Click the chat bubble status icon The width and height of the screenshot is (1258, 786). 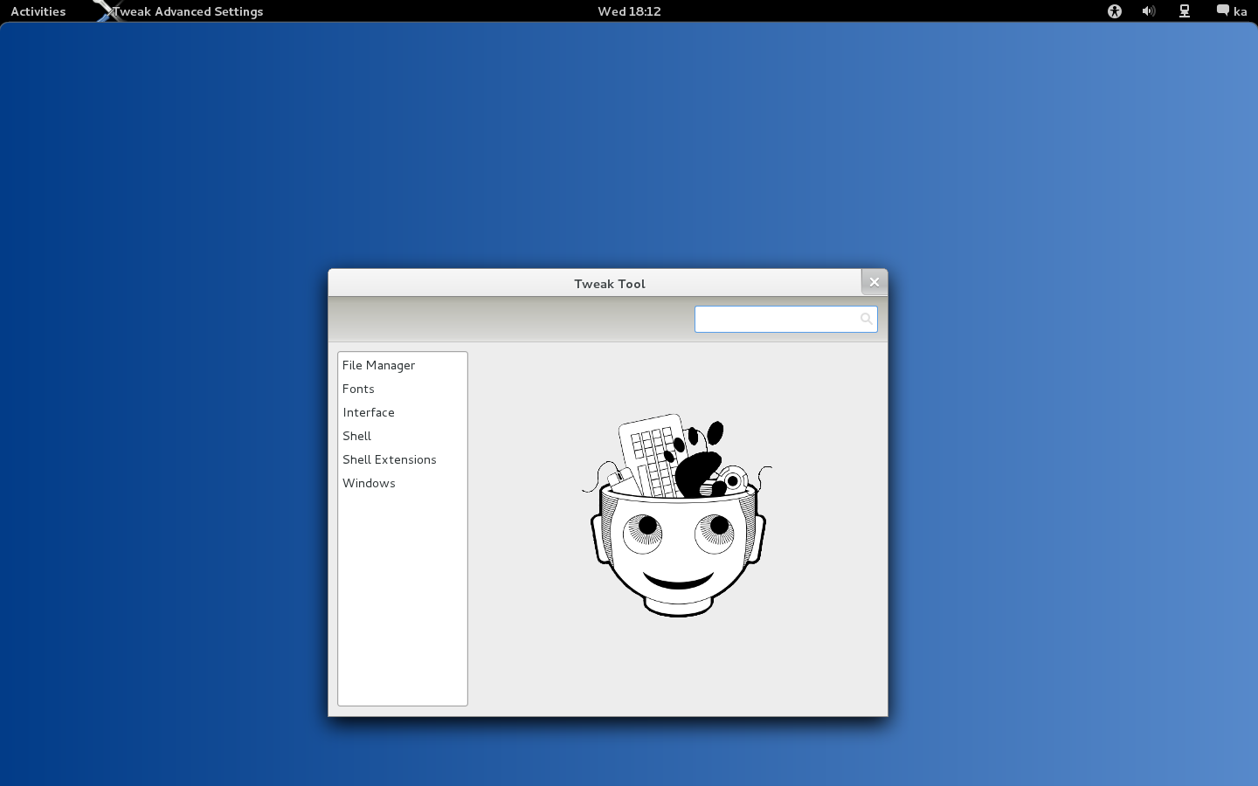(1222, 10)
